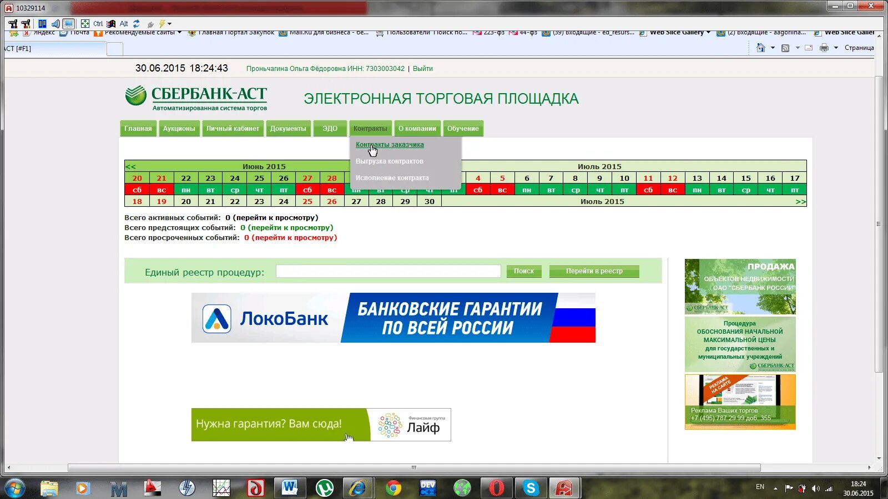Go to previous month with << arrow
888x499 pixels.
[x=131, y=166]
